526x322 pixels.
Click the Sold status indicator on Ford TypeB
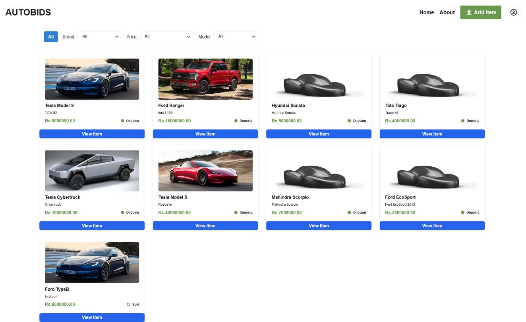click(x=128, y=305)
